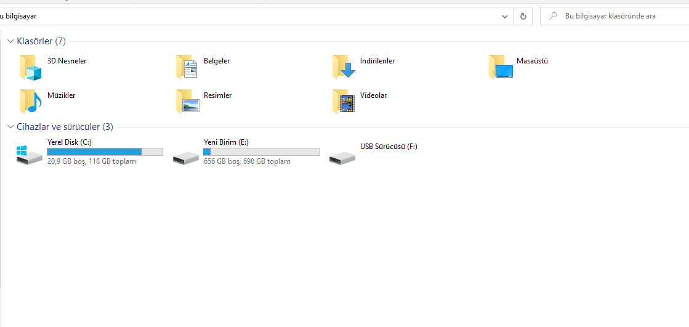Select the Müzikler folder icon
Screen dimensions: 689x327
coord(30,102)
